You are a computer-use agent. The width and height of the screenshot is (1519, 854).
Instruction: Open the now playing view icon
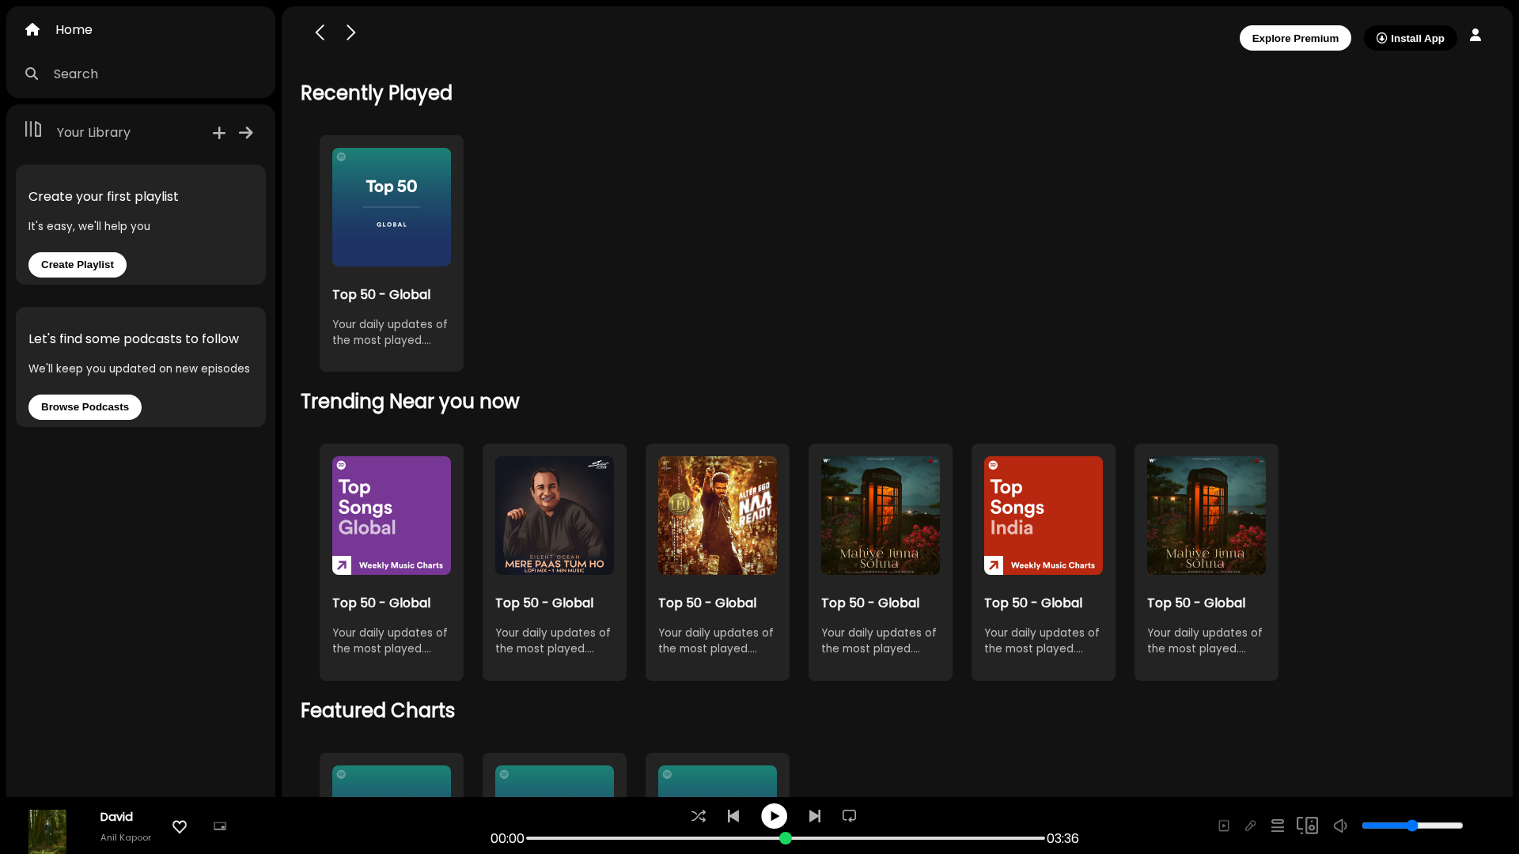[x=1224, y=826]
